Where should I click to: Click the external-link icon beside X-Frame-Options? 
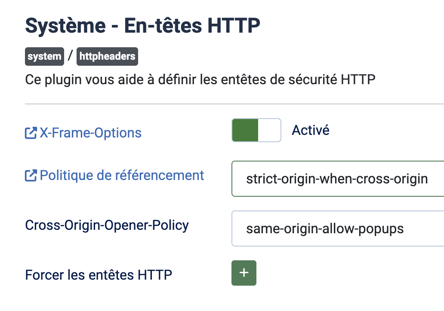coord(31,133)
